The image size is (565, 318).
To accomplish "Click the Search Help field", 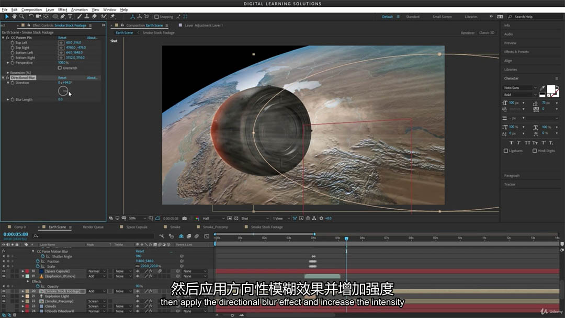I will (x=534, y=17).
